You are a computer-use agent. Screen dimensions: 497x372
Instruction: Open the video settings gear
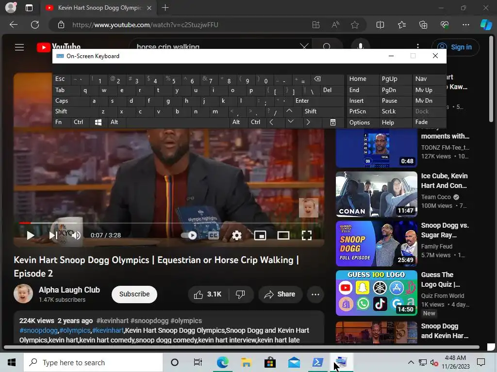[236, 235]
